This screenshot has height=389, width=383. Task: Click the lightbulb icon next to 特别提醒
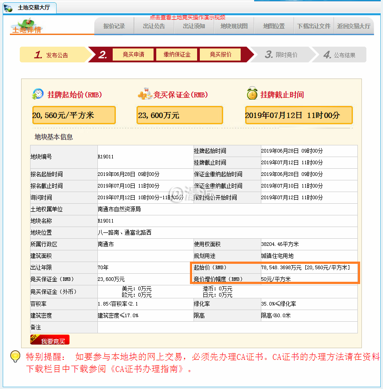(16, 357)
